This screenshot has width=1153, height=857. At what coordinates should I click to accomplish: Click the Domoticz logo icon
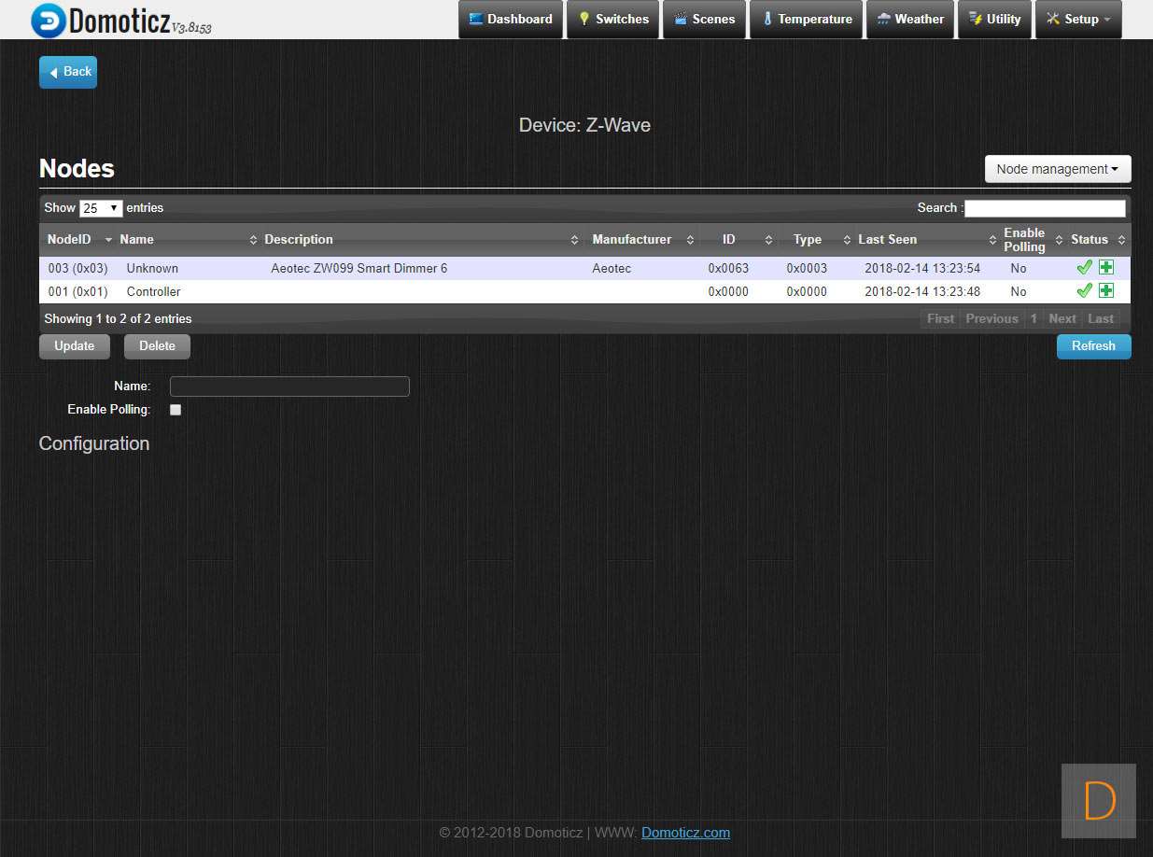tap(49, 21)
